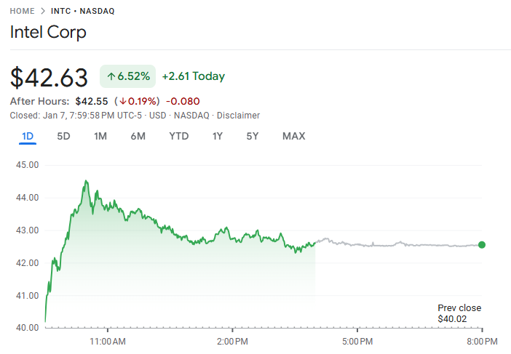The height and width of the screenshot is (354, 511).
Task: Click the green 6.52% change badge
Action: (x=128, y=76)
